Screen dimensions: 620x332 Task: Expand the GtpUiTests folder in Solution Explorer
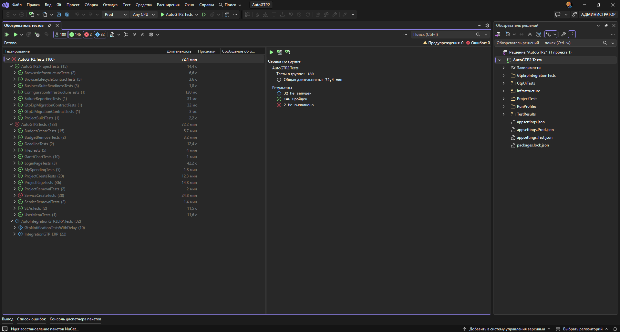point(503,83)
